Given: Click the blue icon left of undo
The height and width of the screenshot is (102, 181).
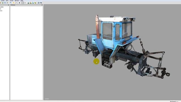Looking at the screenshot, I should (11, 3).
